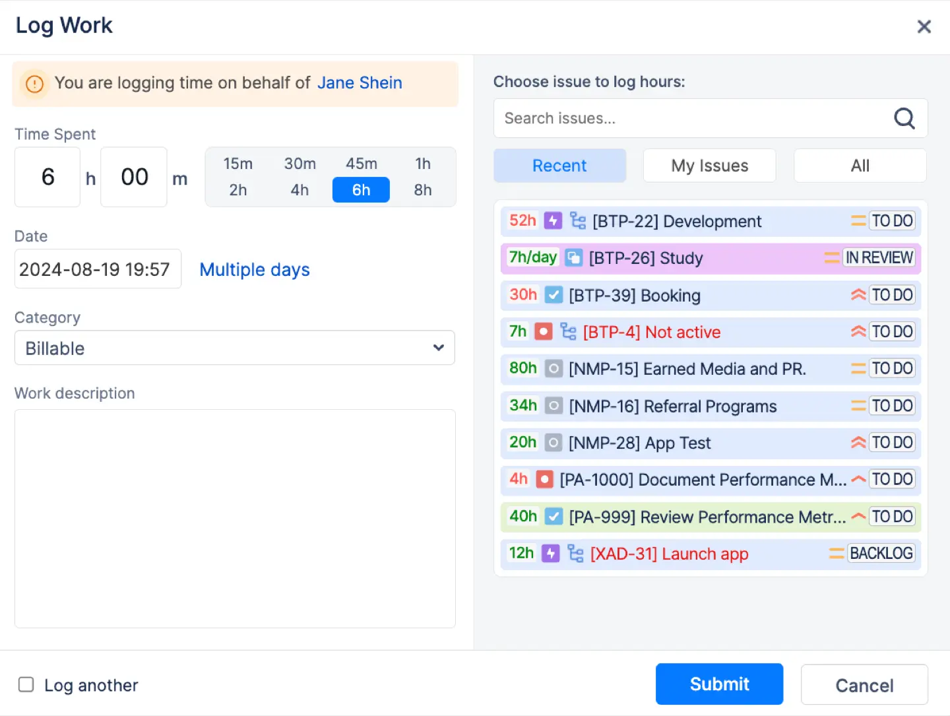Click the IN REVIEW status on BTP-26

pyautogui.click(x=879, y=257)
